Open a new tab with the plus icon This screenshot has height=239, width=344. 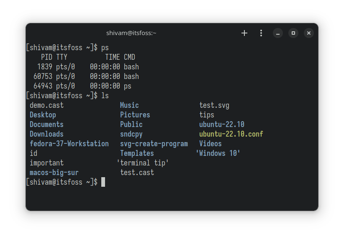244,33
